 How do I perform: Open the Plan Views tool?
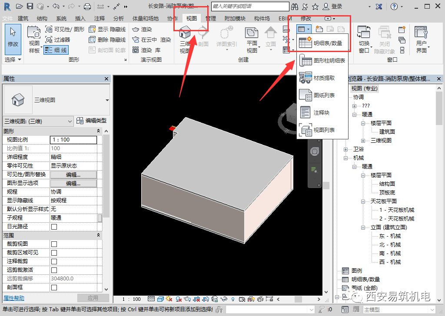coord(252,38)
